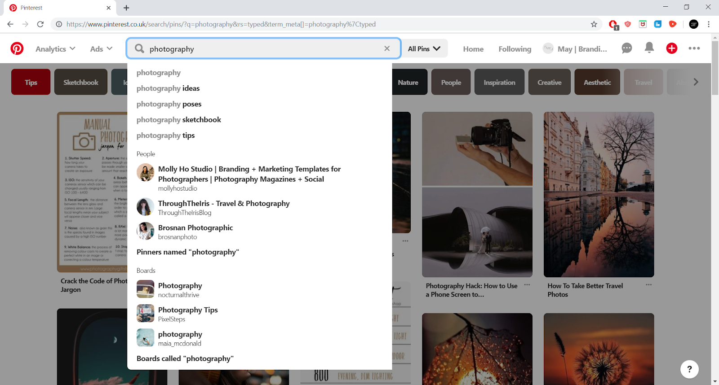This screenshot has height=385, width=719.
Task: Open "Crack the Code" Jargon pin title
Action: pyautogui.click(x=94, y=285)
